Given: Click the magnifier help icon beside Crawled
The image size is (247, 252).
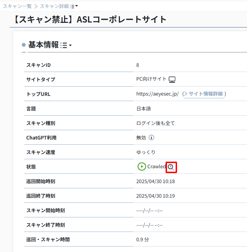Looking at the screenshot, I should 171,167.
